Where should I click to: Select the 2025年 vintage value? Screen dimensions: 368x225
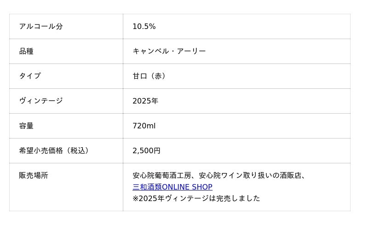pyautogui.click(x=145, y=101)
